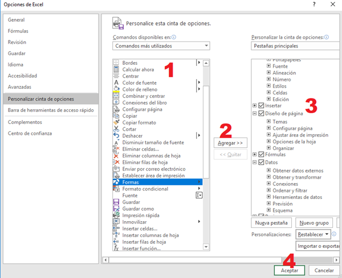The width and height of the screenshot is (342, 278).
Task: Switch to the Guardar options category
Action: [x=51, y=53]
